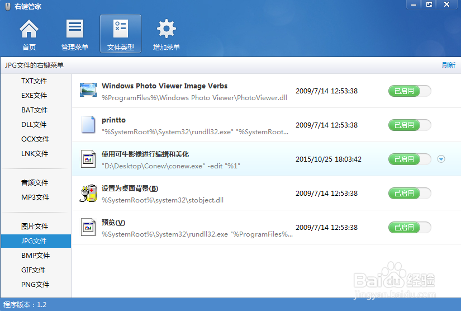Click the Windows Photo Viewer Image Verbs title
Image resolution: width=461 pixels, height=311 pixels.
point(165,86)
